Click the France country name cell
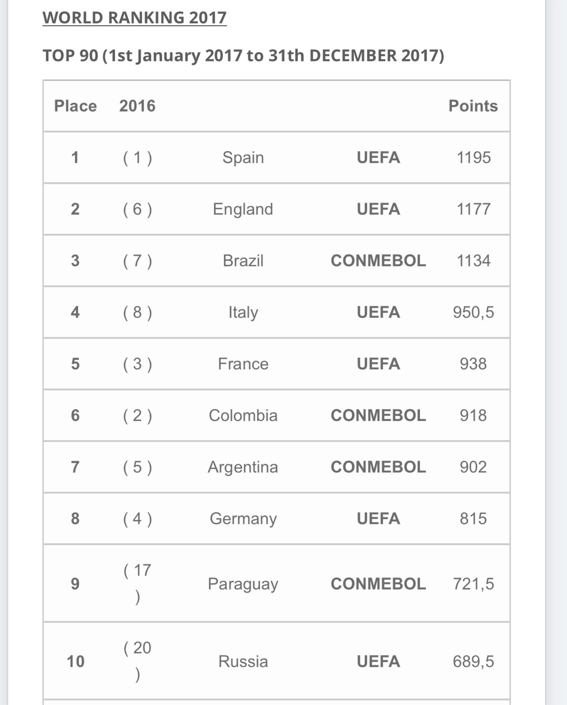The height and width of the screenshot is (705, 567). click(x=243, y=364)
